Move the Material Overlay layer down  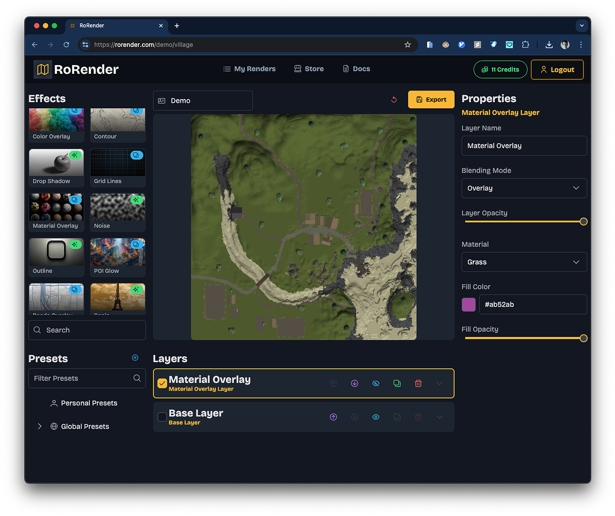tap(354, 383)
